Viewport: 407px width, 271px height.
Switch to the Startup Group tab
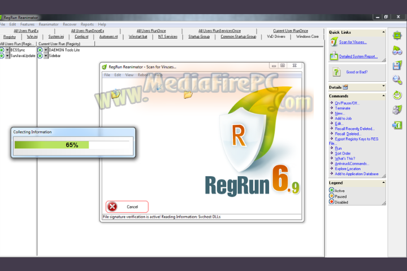[199, 37]
